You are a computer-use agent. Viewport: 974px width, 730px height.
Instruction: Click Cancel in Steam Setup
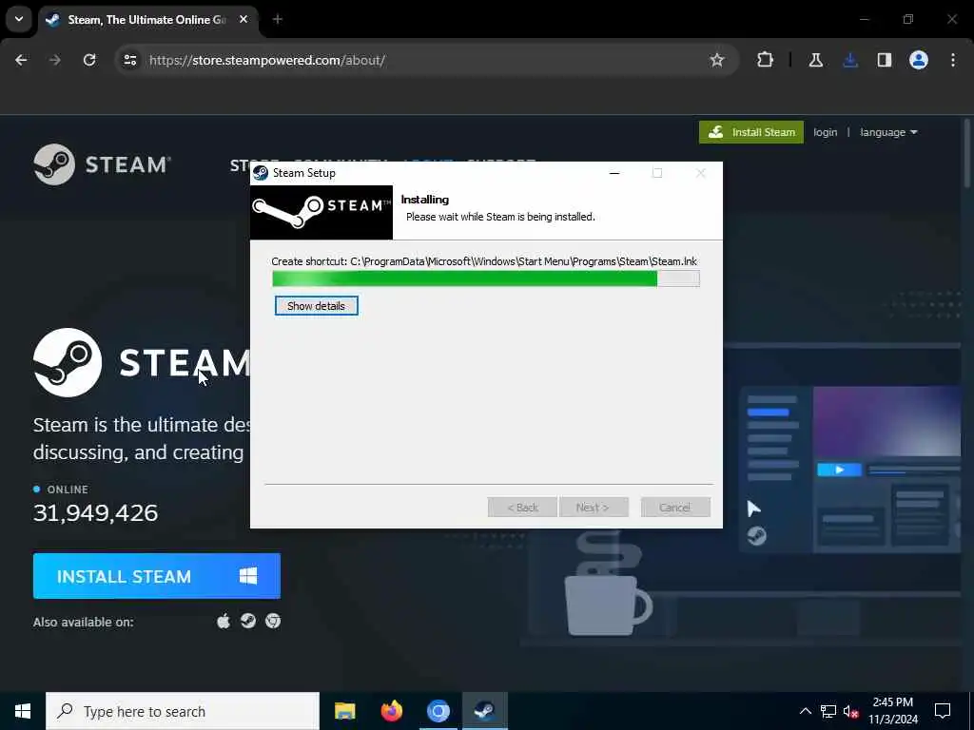(x=675, y=508)
